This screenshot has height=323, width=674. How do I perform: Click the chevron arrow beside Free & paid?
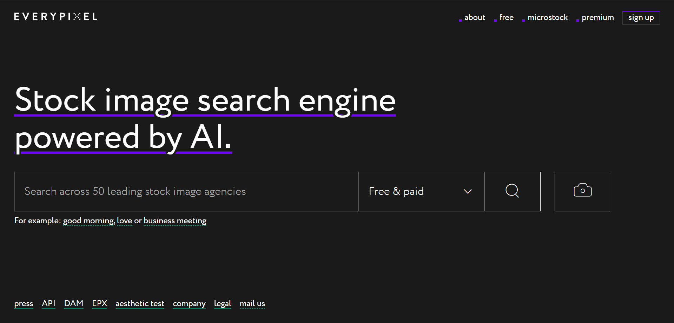tap(468, 191)
